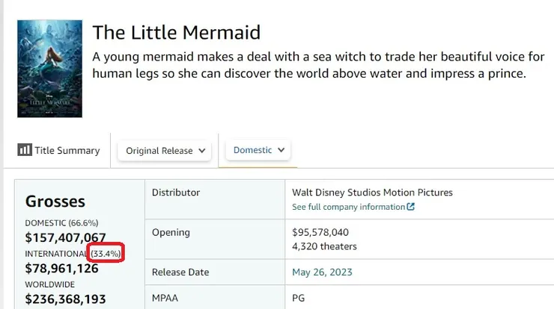Open the Domestic region dropdown
Screen dimensions: 554x309
pos(259,149)
